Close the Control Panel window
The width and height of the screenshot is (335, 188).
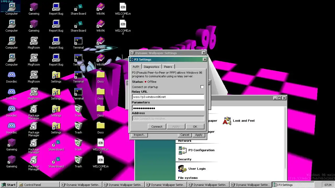[284, 98]
